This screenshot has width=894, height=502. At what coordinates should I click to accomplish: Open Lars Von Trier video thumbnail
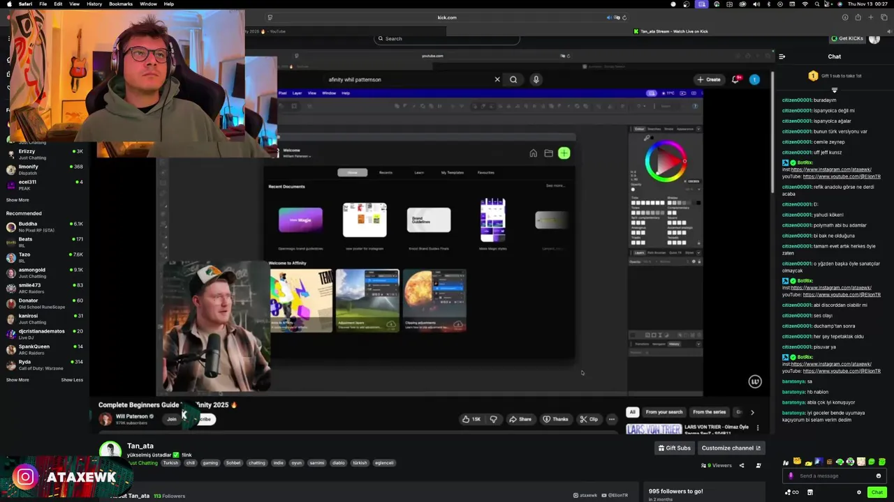pyautogui.click(x=654, y=429)
